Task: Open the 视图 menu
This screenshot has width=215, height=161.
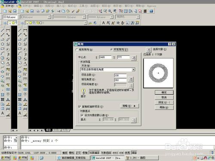Action: [49, 6]
